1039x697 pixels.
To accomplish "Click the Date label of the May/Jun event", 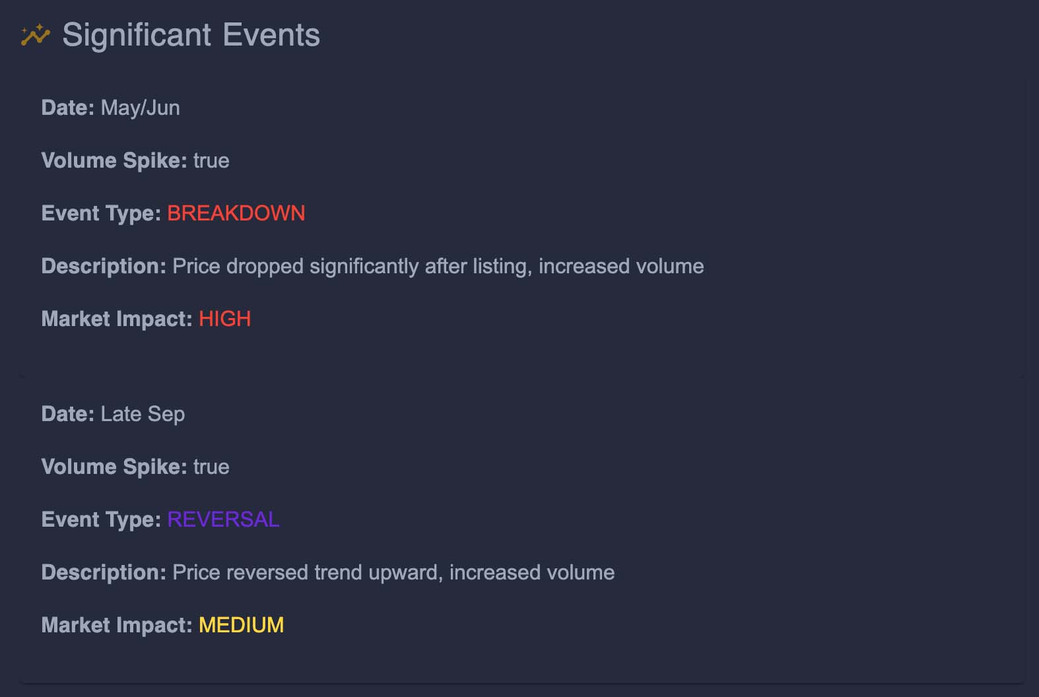I will [x=67, y=108].
